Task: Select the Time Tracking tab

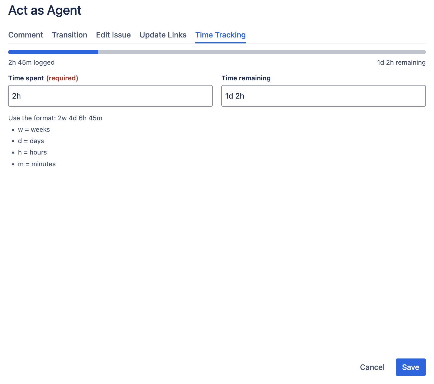Action: click(221, 35)
